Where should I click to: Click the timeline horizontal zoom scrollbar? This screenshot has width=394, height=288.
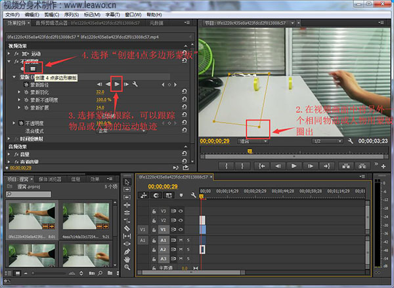[192, 272]
